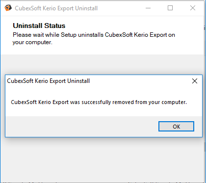The height and width of the screenshot is (183, 206).
Task: Open system menu via CubexSoft cube icon
Action: 8,8
